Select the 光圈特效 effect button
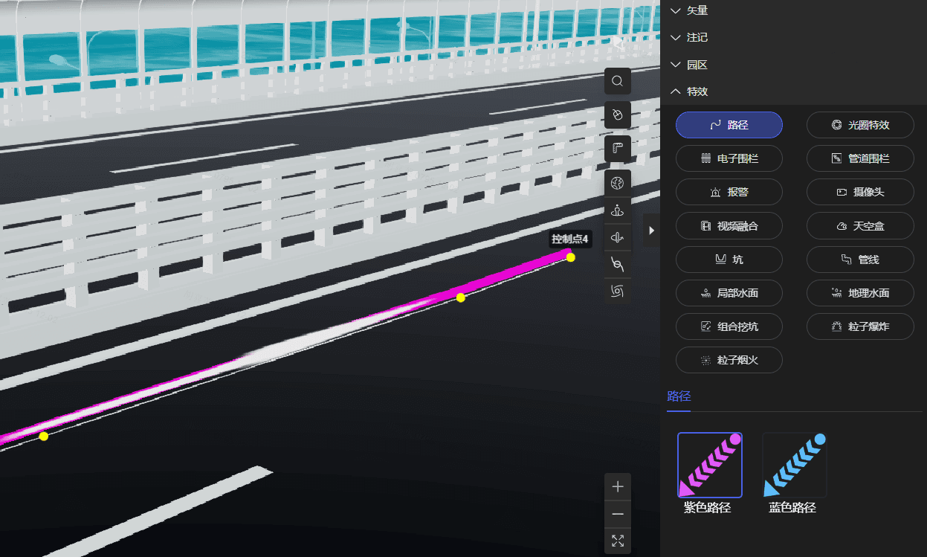The image size is (927, 557). pos(860,125)
